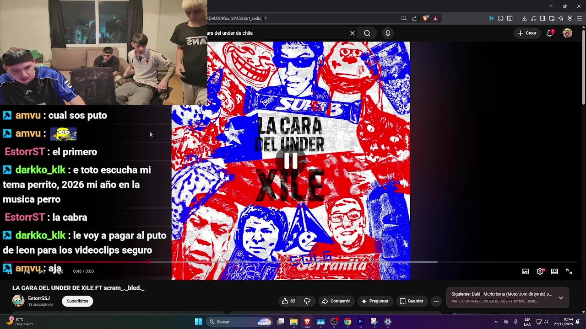
Task: Click video title LA CARA DEL UNDER DE XILE
Action: click(x=78, y=288)
